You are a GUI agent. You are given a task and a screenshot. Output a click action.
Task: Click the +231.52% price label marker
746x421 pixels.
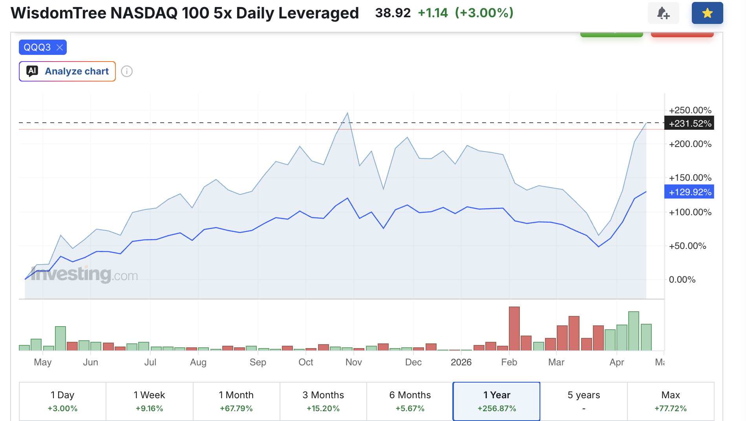(689, 123)
